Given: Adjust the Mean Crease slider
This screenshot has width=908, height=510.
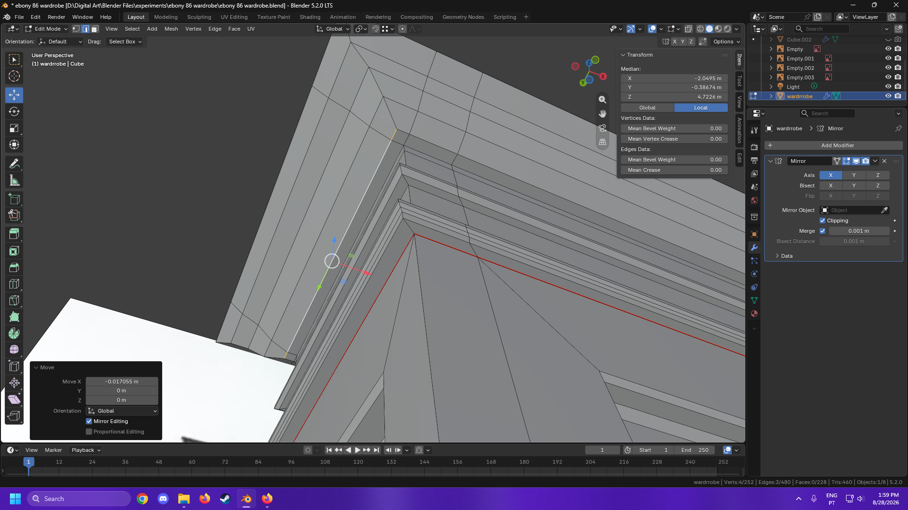Looking at the screenshot, I should [x=674, y=170].
